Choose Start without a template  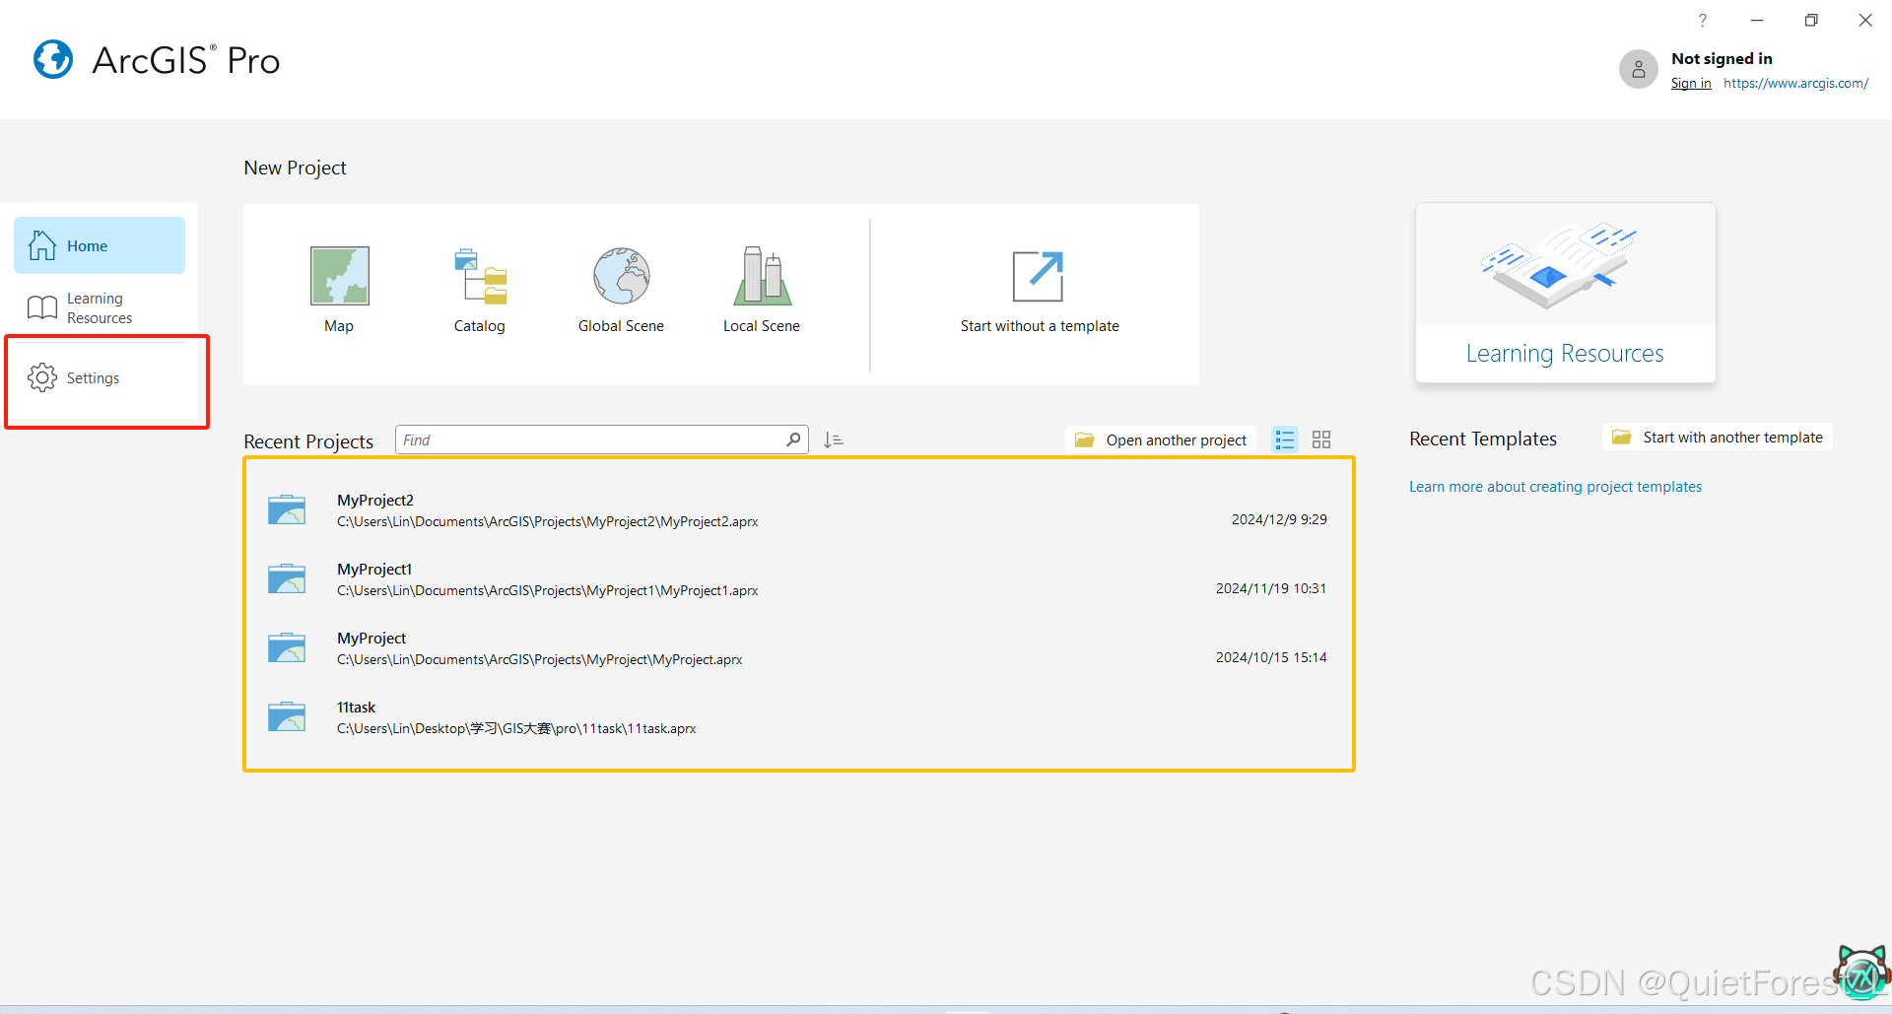pyautogui.click(x=1040, y=290)
